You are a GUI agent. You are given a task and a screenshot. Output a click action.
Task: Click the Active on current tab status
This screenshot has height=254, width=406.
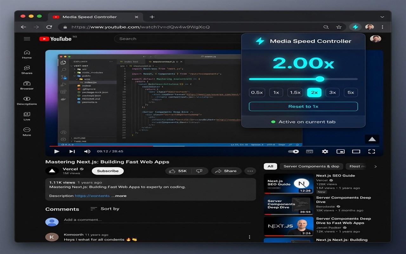click(x=303, y=122)
